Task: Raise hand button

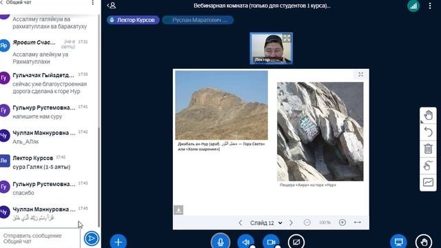Action: [x=424, y=242]
